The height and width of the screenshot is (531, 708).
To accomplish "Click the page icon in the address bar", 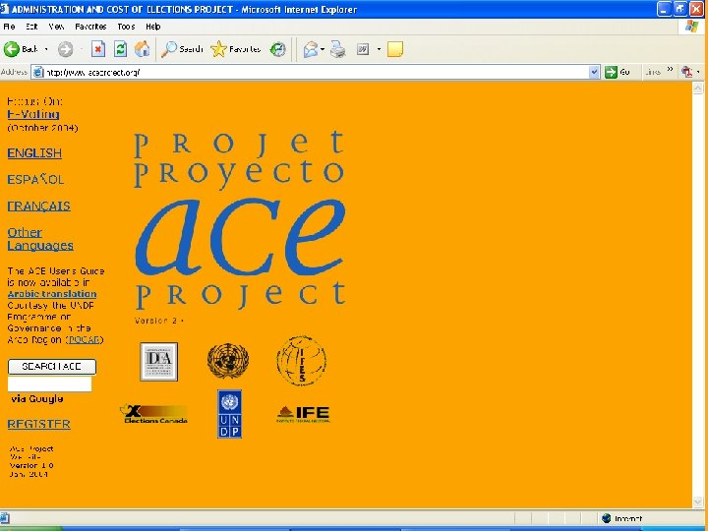I will [x=38, y=72].
